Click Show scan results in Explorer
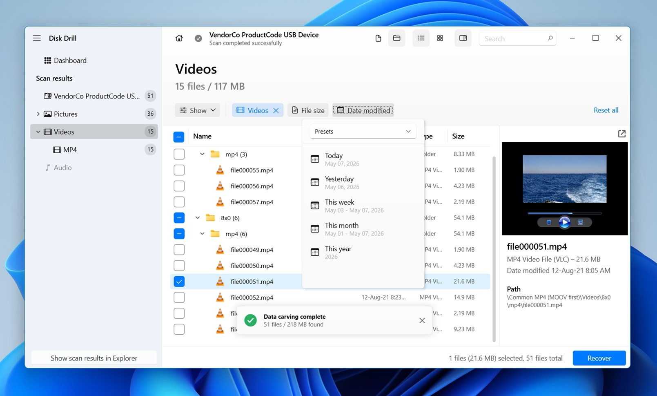Screen dimensions: 657x396 coord(94,358)
